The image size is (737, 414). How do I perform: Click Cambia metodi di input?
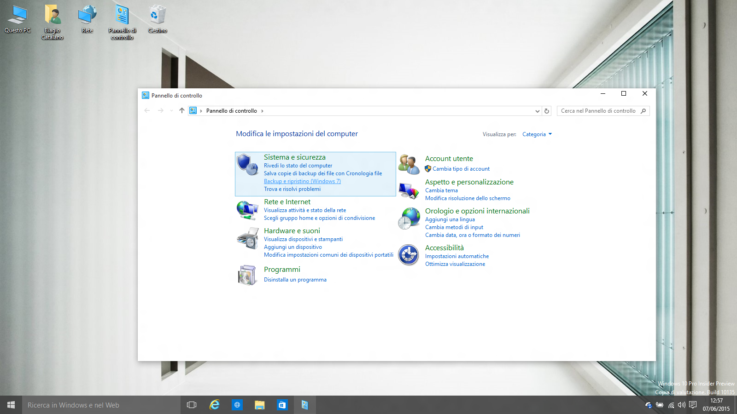(454, 227)
